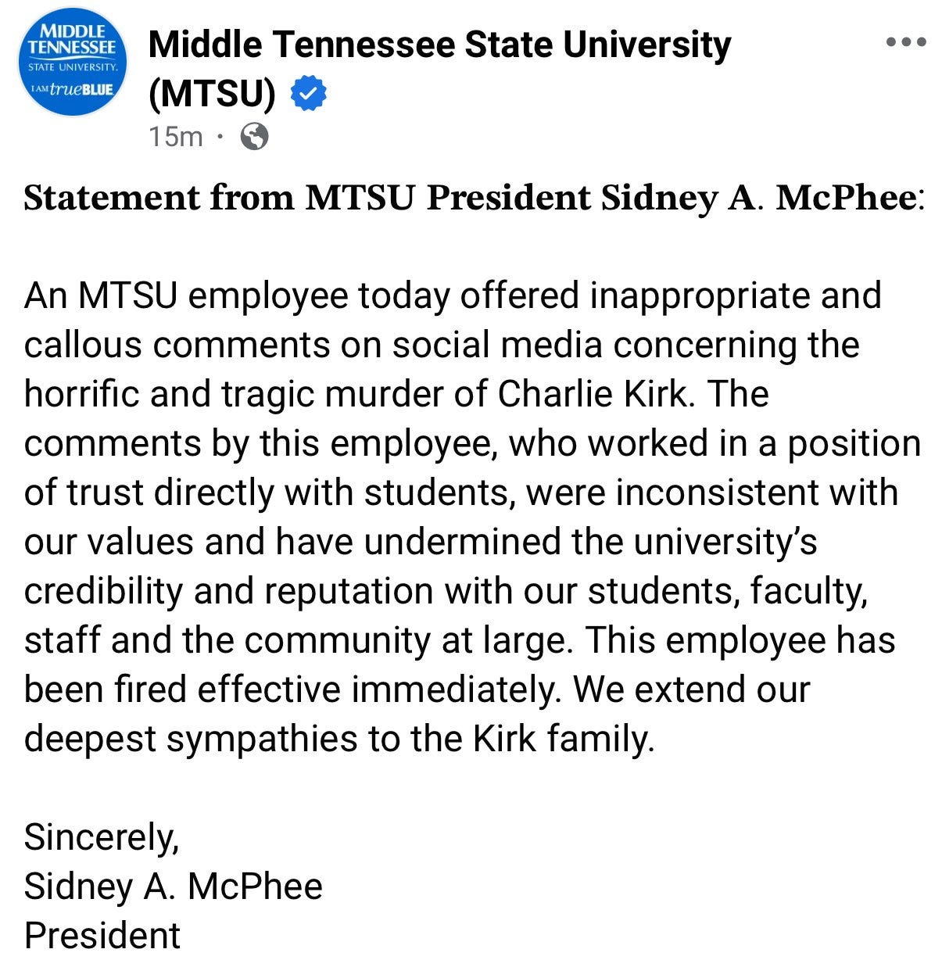The image size is (942, 967).
Task: Click the 'I am true BLUE' logo text
Action: tap(71, 89)
